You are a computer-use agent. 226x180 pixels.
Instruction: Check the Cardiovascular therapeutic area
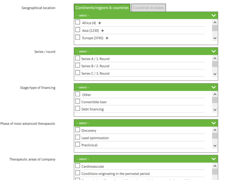(77, 166)
